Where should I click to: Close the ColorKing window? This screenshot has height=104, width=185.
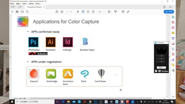167,43
